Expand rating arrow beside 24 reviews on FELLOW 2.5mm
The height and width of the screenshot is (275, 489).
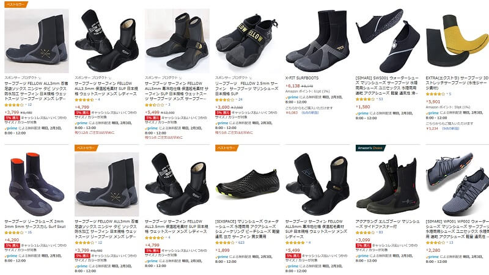237,100
